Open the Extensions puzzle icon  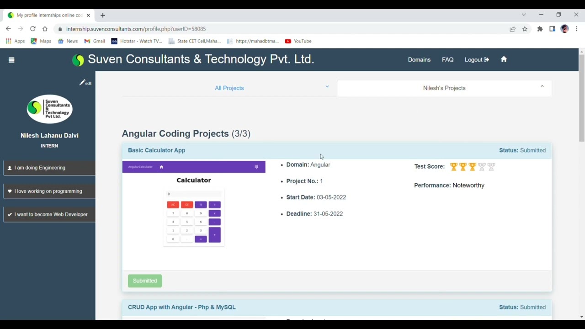[x=540, y=29]
